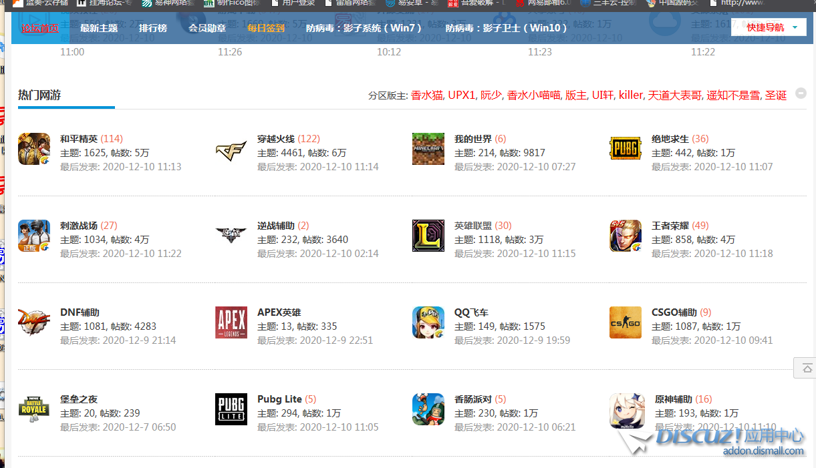Open the 王者荣耀 forum title link
Viewport: 816px width, 468px height.
[x=670, y=226]
